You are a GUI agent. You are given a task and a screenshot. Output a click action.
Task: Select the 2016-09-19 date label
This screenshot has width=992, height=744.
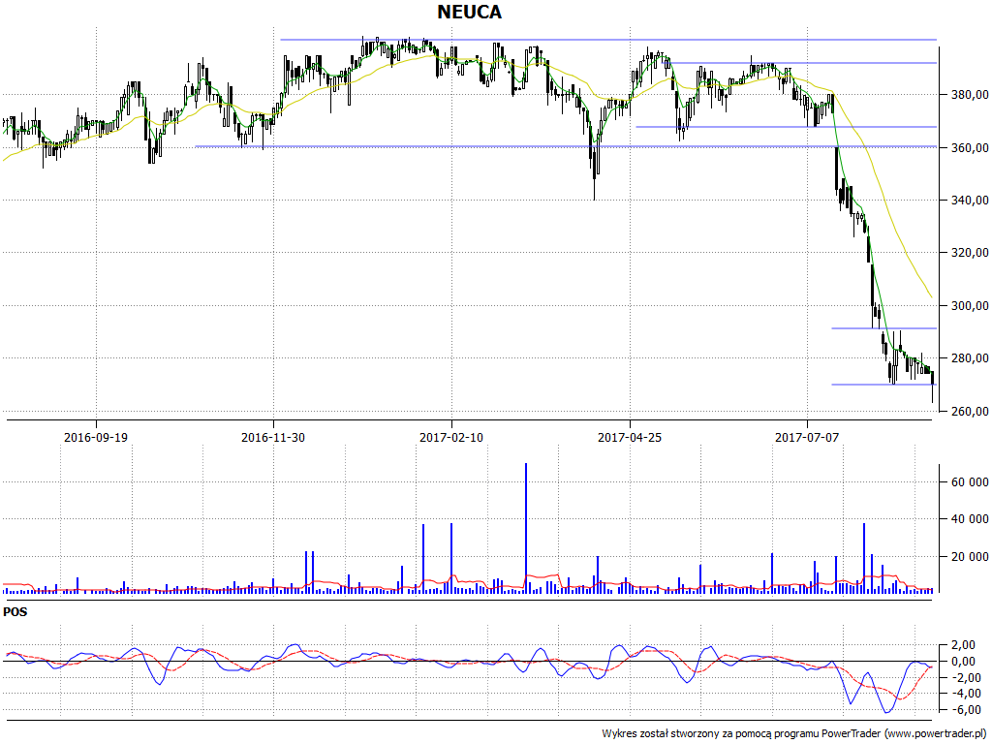96,437
